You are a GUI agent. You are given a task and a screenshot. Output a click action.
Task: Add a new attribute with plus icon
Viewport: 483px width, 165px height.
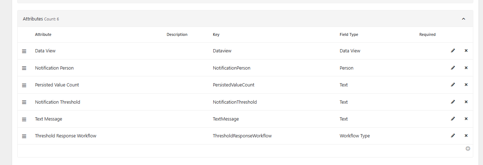[468, 148]
